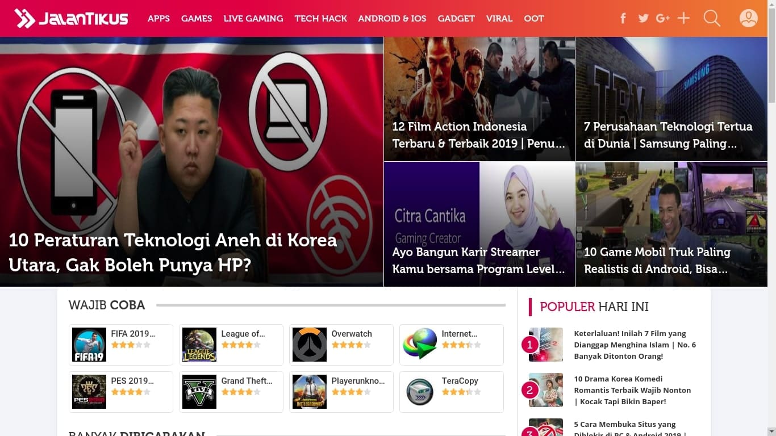This screenshot has width=776, height=436.
Task: Open the ANDROID & IOS menu
Action: coord(393,19)
